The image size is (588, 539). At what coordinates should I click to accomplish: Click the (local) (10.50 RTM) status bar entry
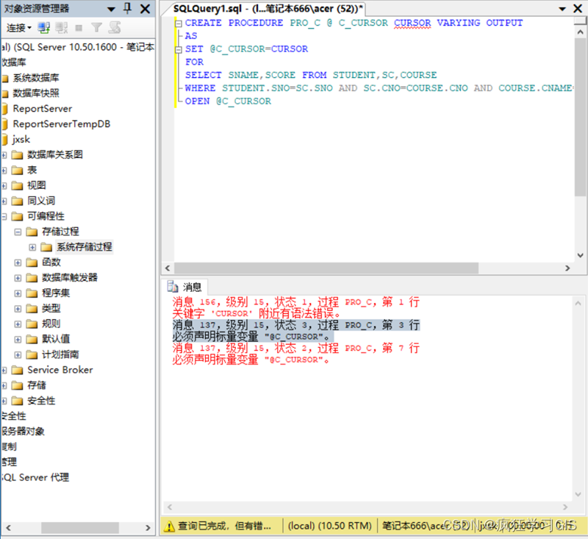pos(329,526)
